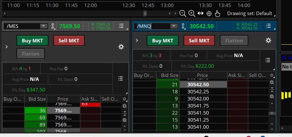Click Buy MKT in the /MES panel
Screen dimensions: 292x137
click(32, 40)
